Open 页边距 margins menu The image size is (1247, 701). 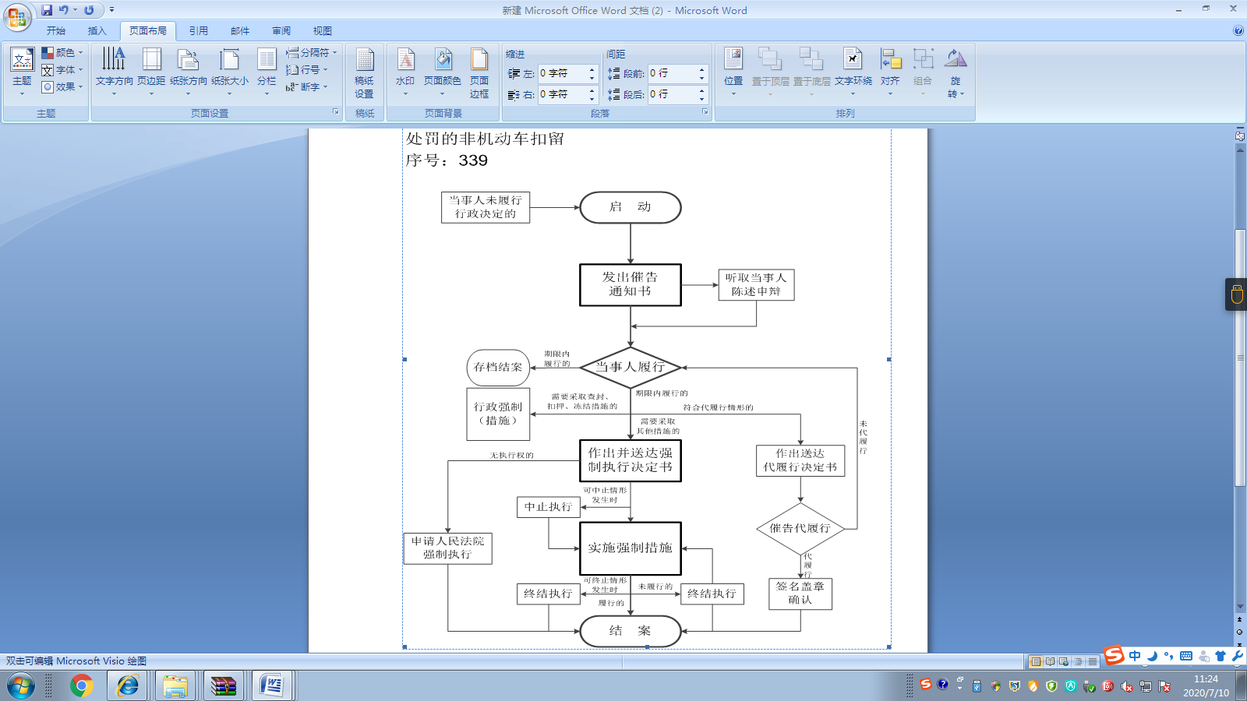click(x=151, y=72)
